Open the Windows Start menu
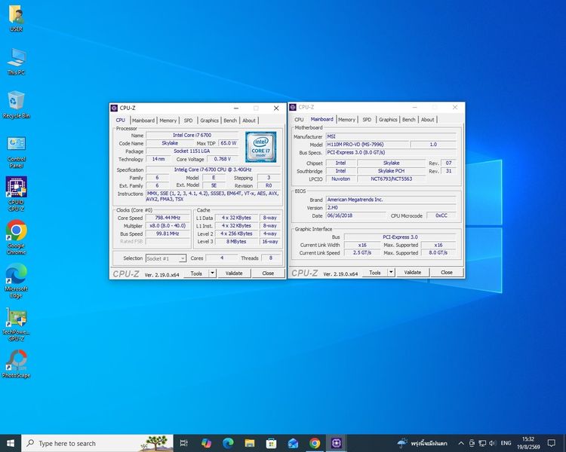566x452 pixels. (x=11, y=443)
